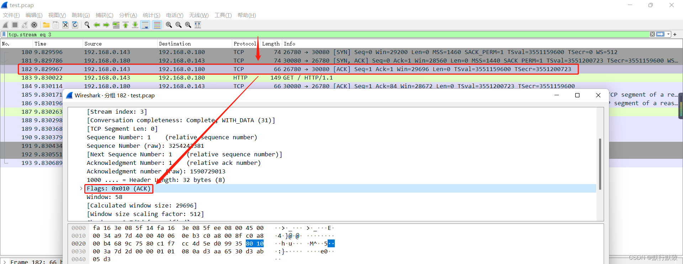
Task: Sort by the Info column header
Action: (482, 44)
